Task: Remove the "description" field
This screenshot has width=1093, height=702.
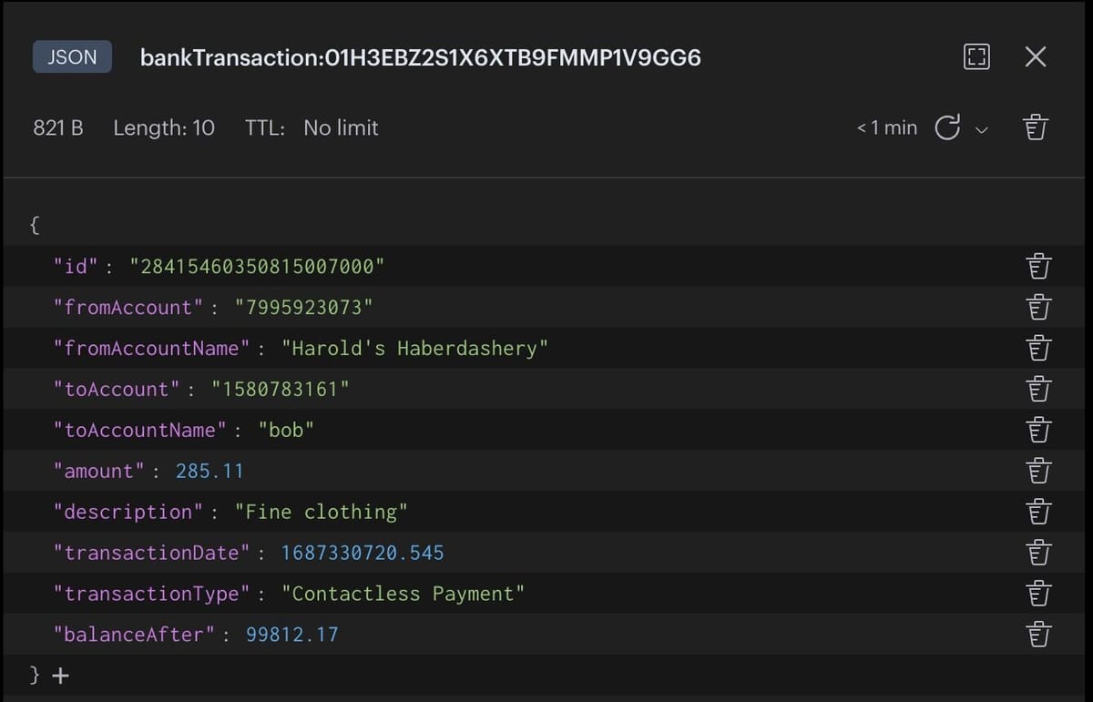Action: point(1038,512)
